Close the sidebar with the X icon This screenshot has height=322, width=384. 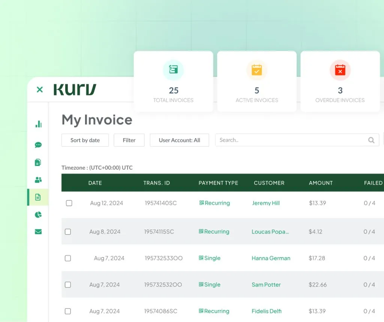(x=40, y=89)
